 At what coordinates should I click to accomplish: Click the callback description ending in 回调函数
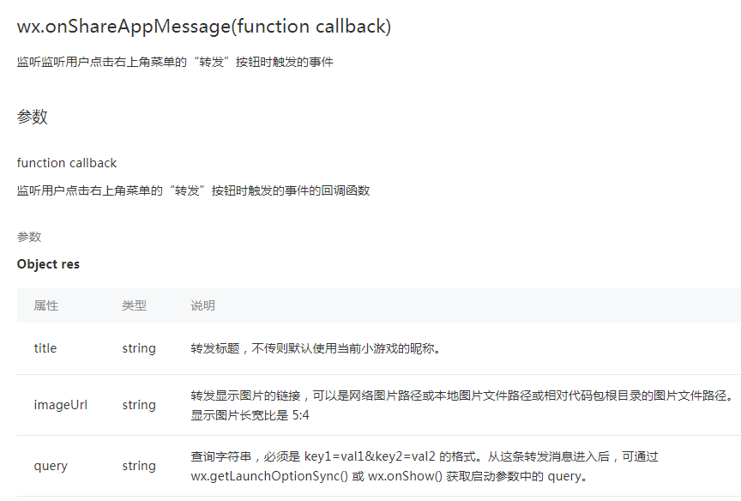click(193, 190)
